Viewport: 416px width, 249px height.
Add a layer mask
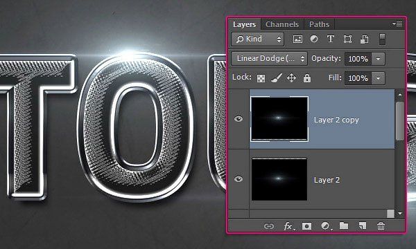point(306,226)
